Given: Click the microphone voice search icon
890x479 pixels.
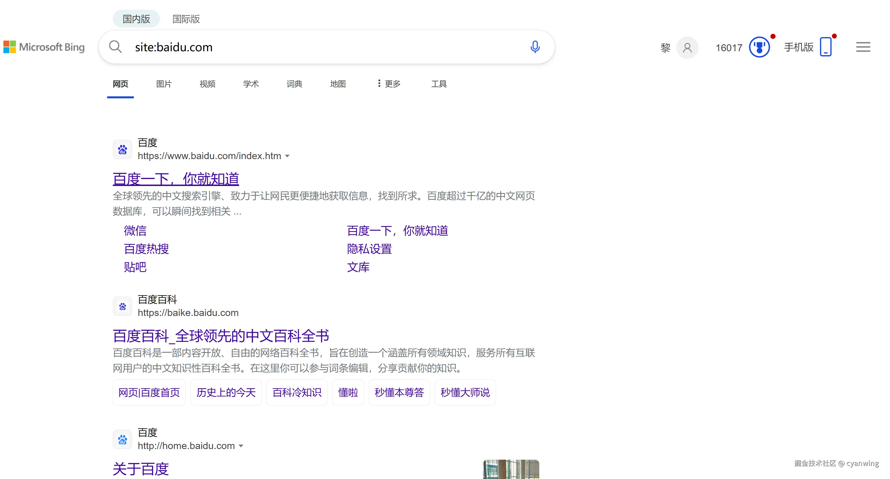Looking at the screenshot, I should 535,47.
